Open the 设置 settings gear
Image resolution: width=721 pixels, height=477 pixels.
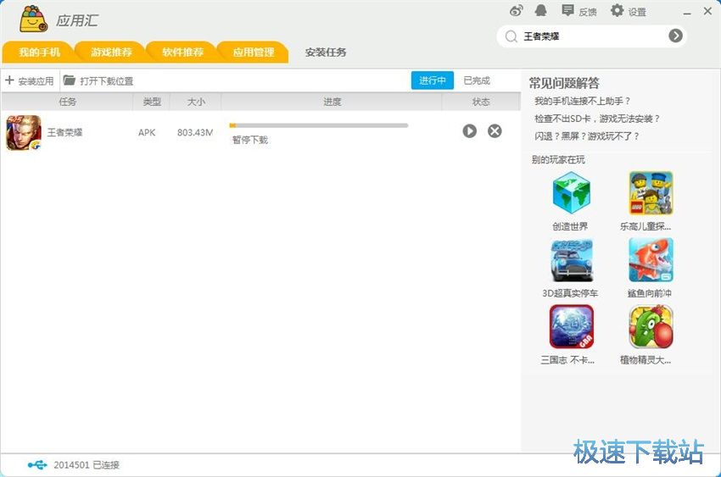[x=617, y=10]
